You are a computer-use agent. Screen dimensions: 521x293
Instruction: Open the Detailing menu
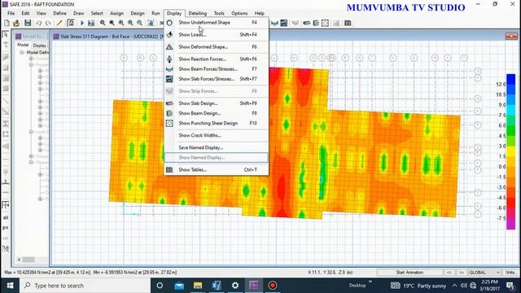pos(197,13)
